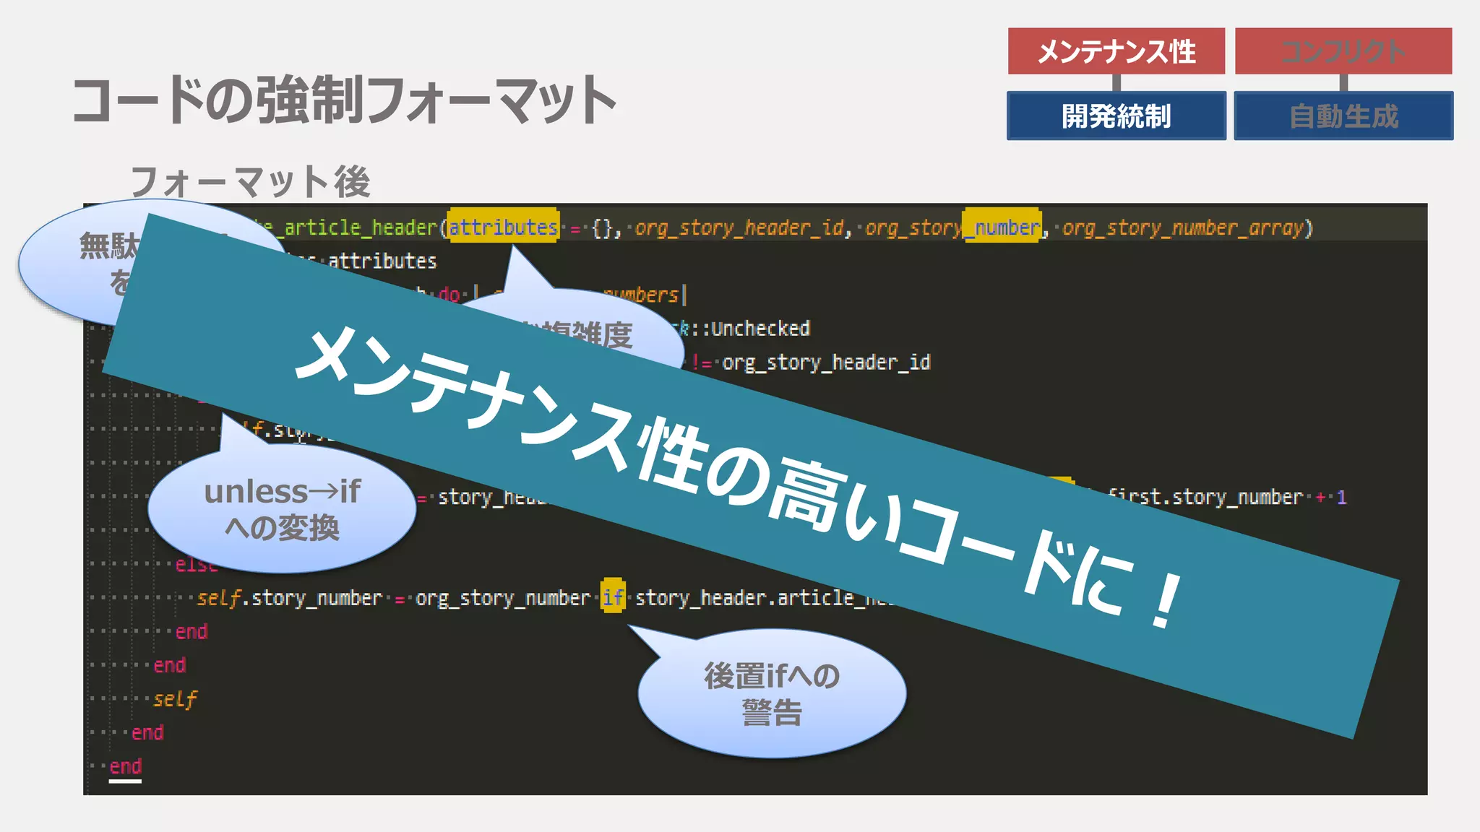Click the faded コンフリクト box
Viewport: 1480px width, 832px height.
(x=1343, y=51)
